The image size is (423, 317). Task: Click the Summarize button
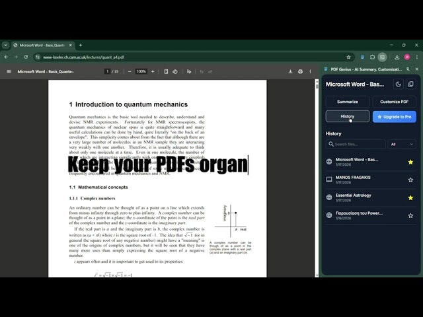click(x=348, y=102)
